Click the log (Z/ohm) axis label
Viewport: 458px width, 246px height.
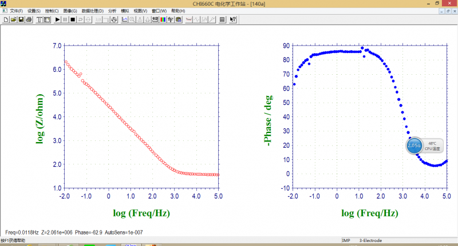click(x=40, y=119)
